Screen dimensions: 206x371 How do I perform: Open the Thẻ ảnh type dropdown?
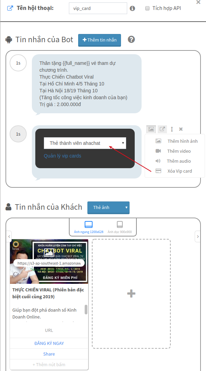[x=108, y=208]
